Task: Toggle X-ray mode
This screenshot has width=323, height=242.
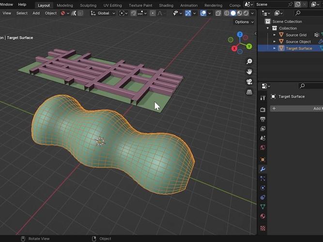Action: tap(218, 13)
